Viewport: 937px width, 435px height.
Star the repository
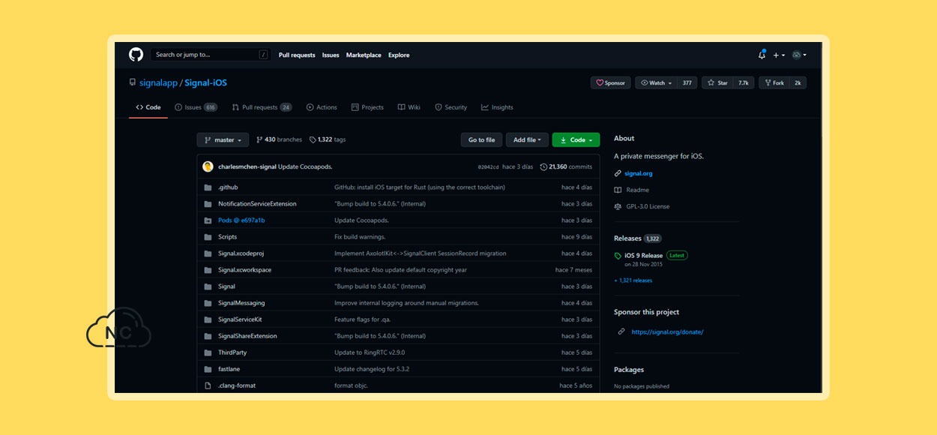[x=717, y=82]
